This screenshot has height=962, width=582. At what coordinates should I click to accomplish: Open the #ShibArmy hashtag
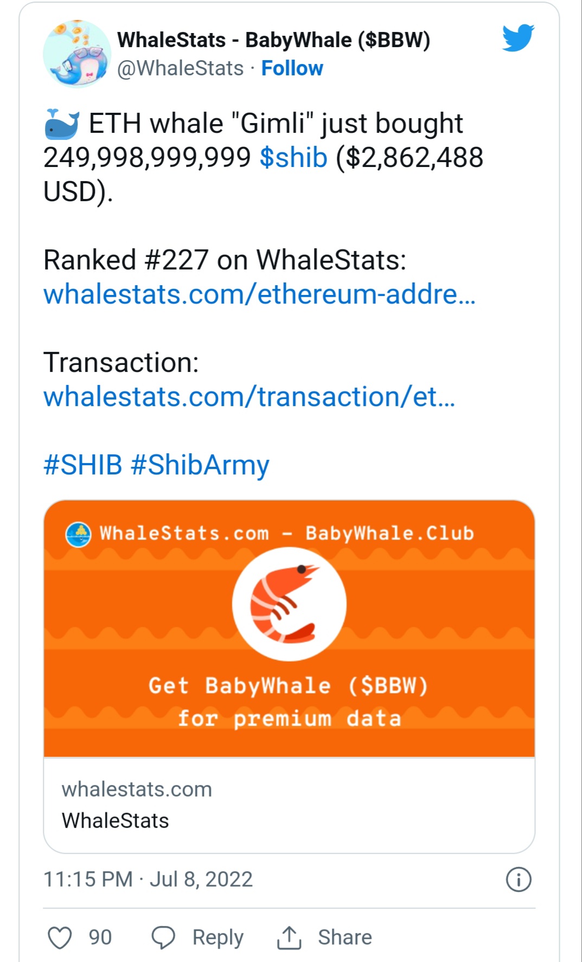(200, 466)
